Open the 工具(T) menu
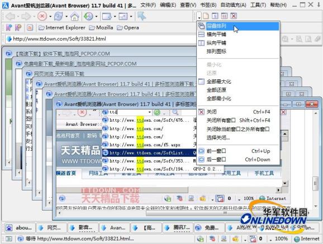 tap(258, 4)
